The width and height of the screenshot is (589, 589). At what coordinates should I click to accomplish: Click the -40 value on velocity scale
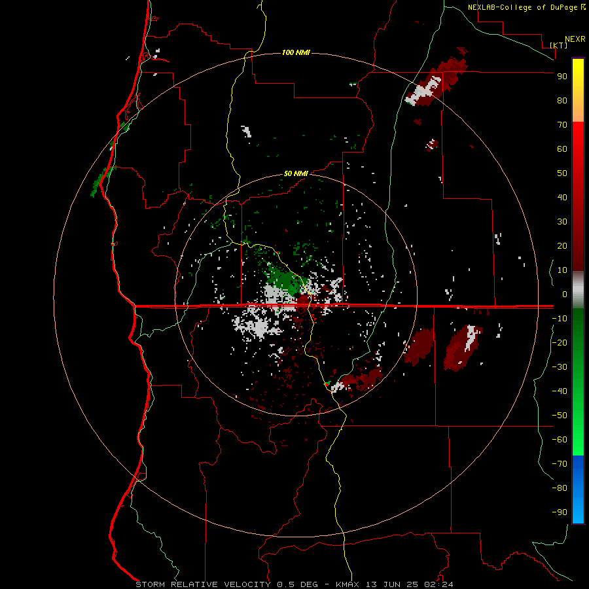560,391
